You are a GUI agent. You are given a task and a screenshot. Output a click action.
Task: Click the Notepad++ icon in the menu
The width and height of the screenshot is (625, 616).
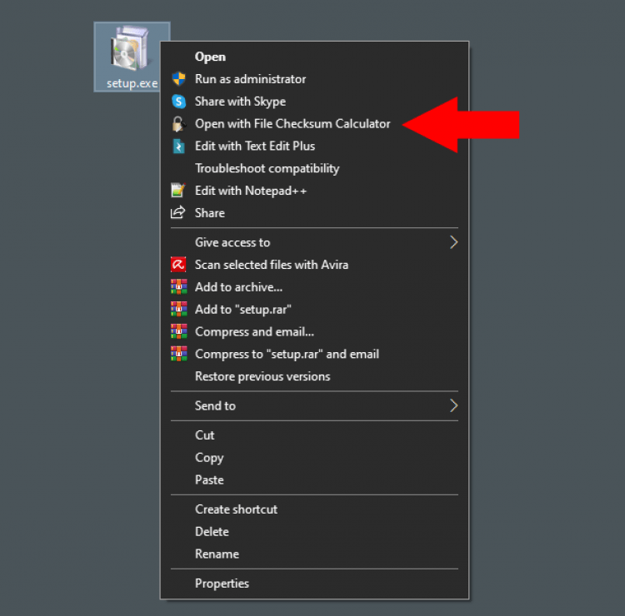pos(178,191)
